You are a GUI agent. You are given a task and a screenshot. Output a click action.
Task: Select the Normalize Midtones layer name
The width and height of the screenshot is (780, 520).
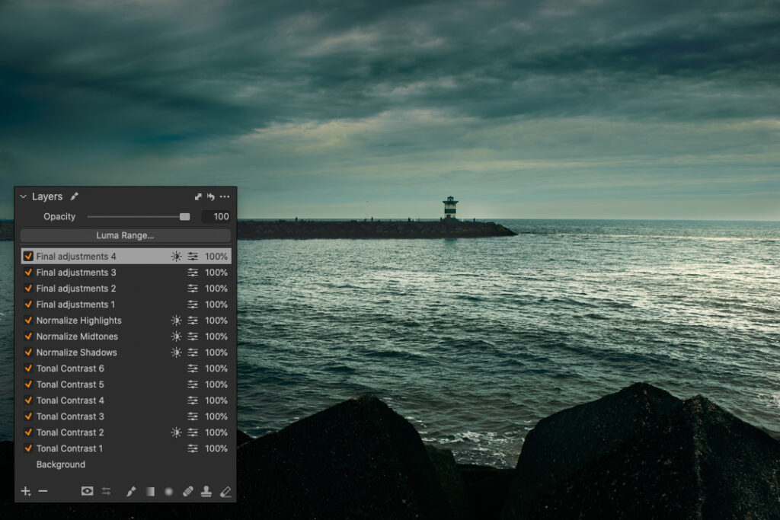tap(77, 337)
